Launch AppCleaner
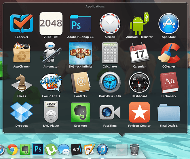This screenshot has width=190, height=159. tap(21, 53)
